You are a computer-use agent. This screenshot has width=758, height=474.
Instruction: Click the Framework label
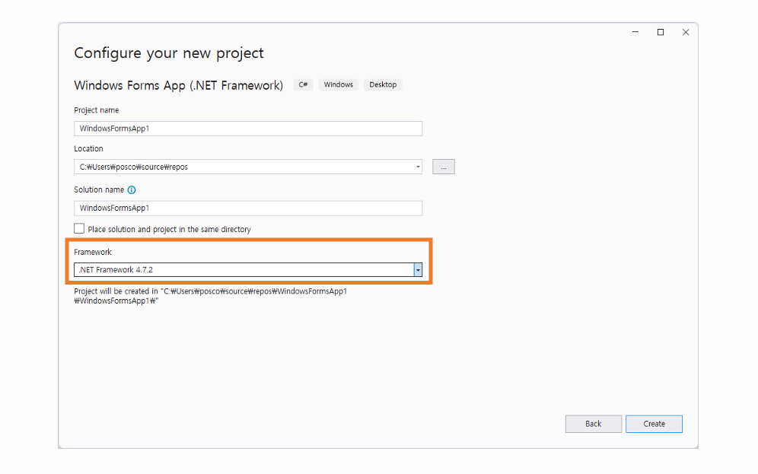[93, 253]
